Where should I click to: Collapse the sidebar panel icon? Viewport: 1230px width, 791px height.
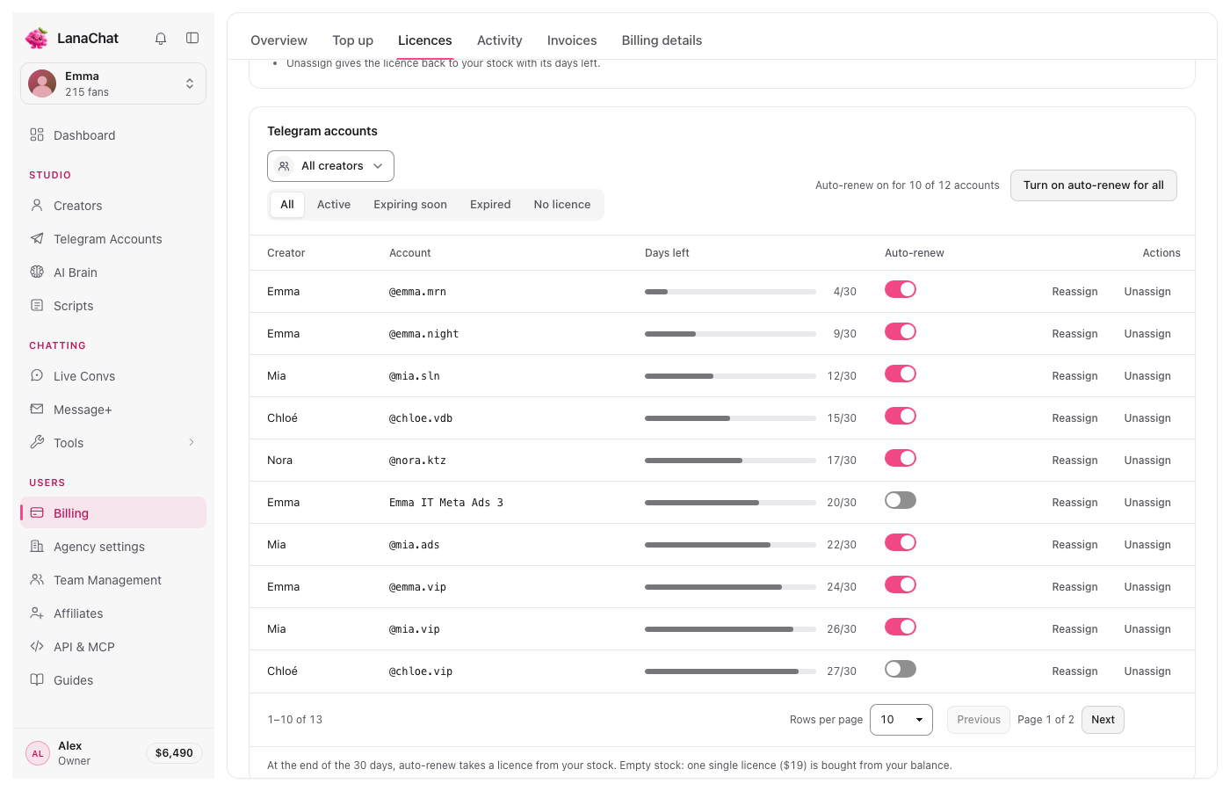[x=192, y=38]
